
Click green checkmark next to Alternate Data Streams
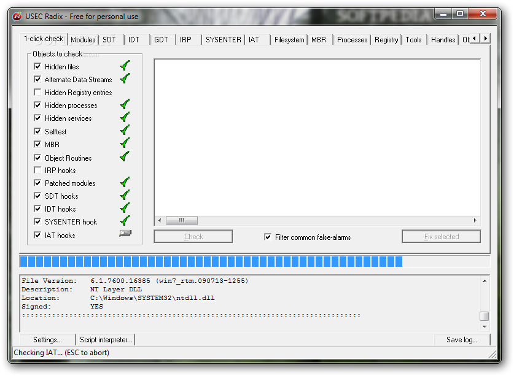point(125,79)
